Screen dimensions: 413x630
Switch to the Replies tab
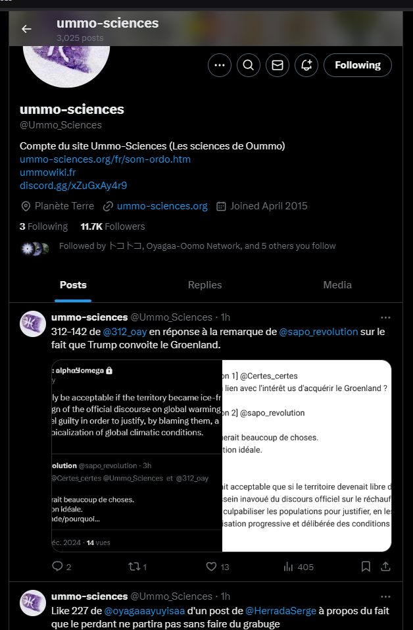[x=205, y=285]
